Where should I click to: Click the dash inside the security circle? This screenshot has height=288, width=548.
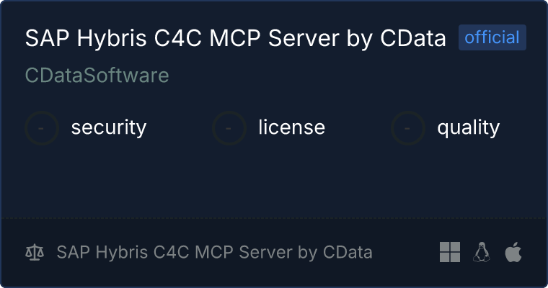click(x=41, y=128)
